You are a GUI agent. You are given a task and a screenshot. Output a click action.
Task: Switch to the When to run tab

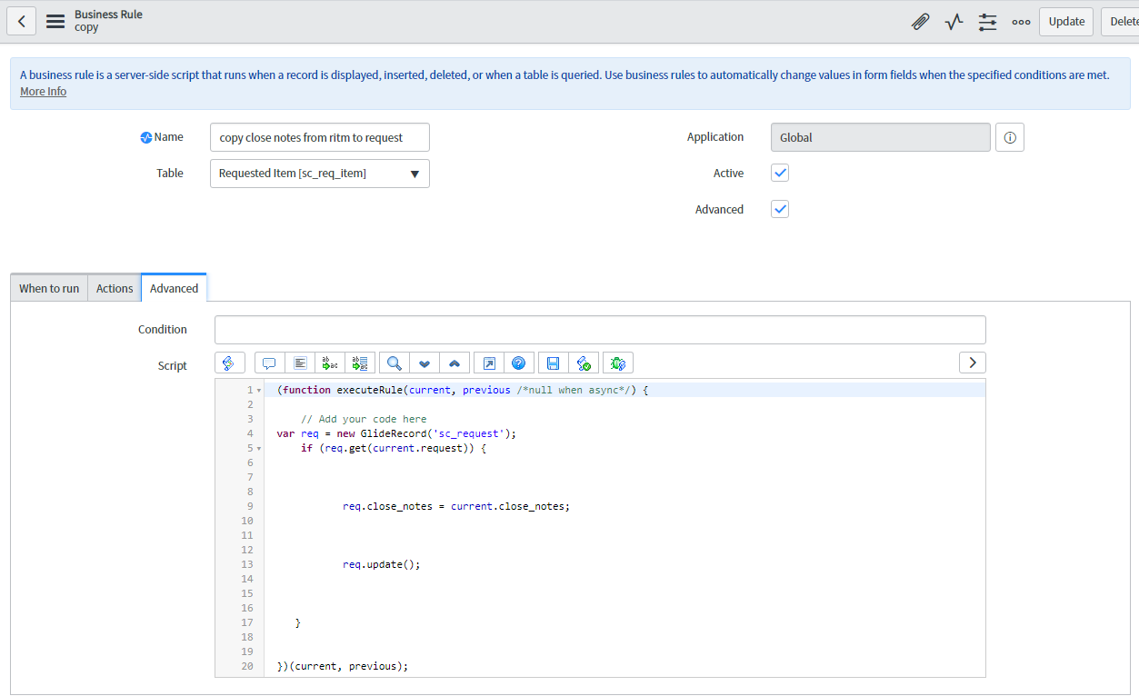point(49,288)
